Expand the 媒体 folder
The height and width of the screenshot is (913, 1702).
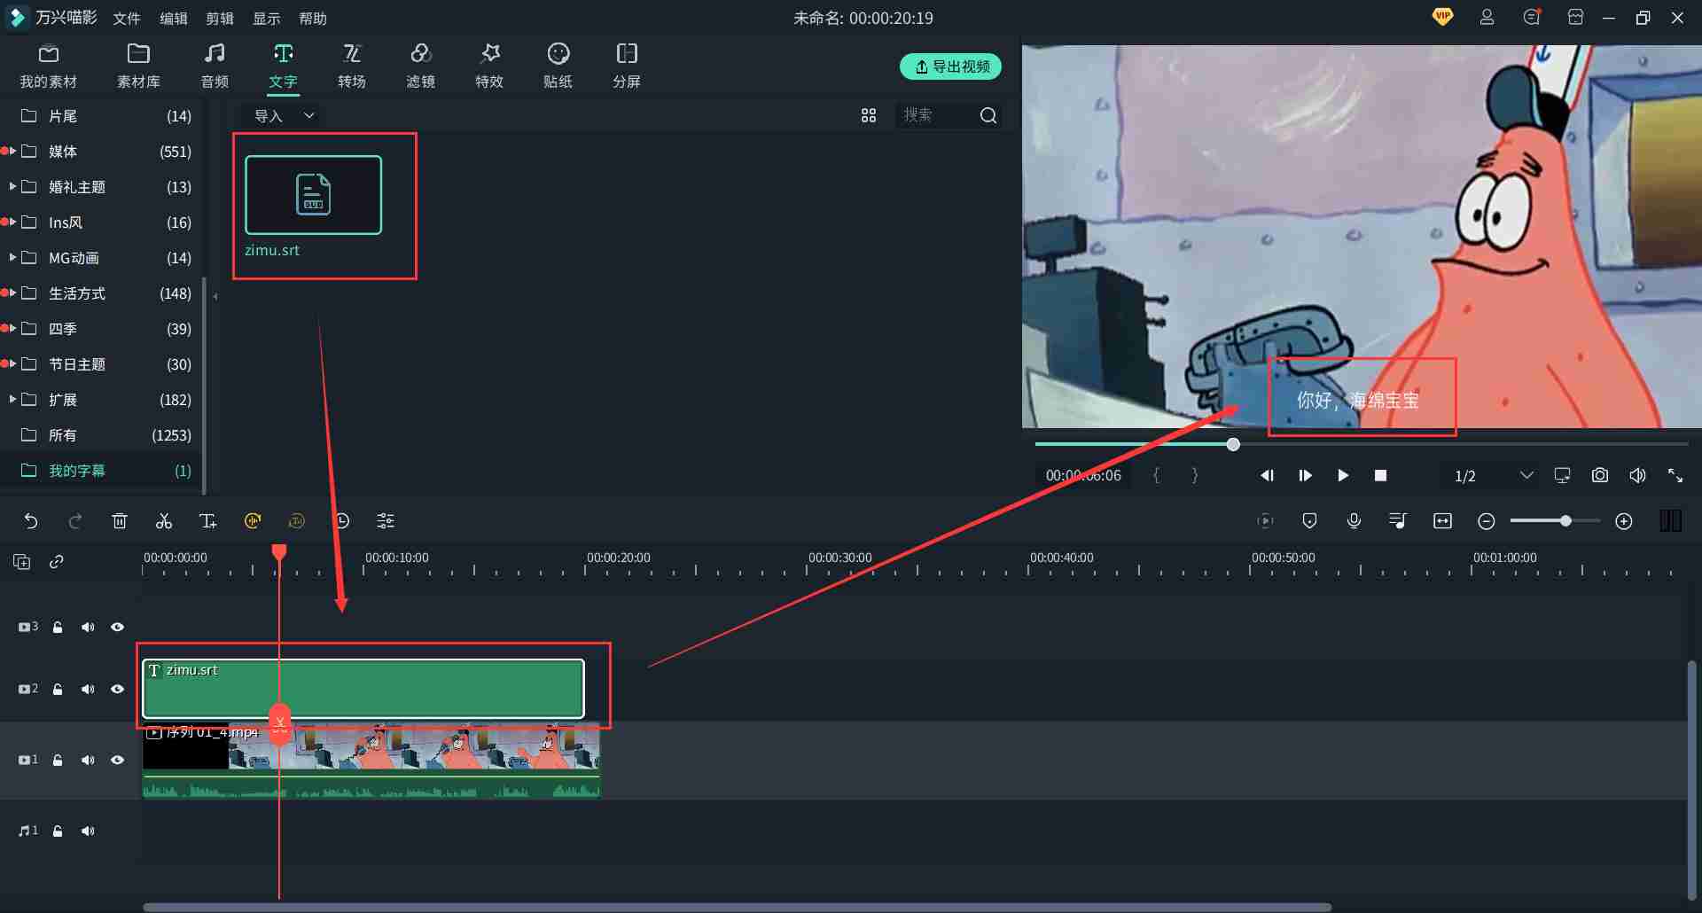click(x=12, y=151)
